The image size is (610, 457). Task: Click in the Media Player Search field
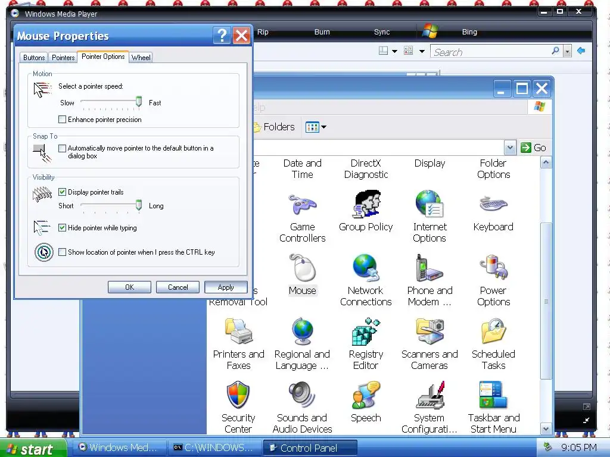point(491,52)
